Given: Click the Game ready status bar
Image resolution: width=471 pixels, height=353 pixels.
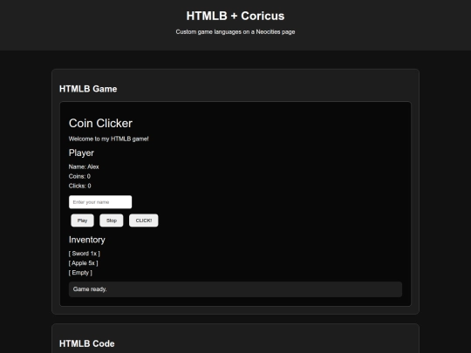Looking at the screenshot, I should click(235, 289).
